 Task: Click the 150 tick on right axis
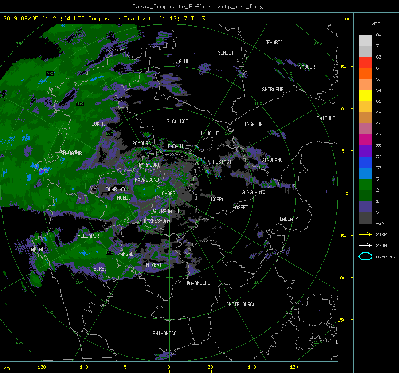click(343, 67)
